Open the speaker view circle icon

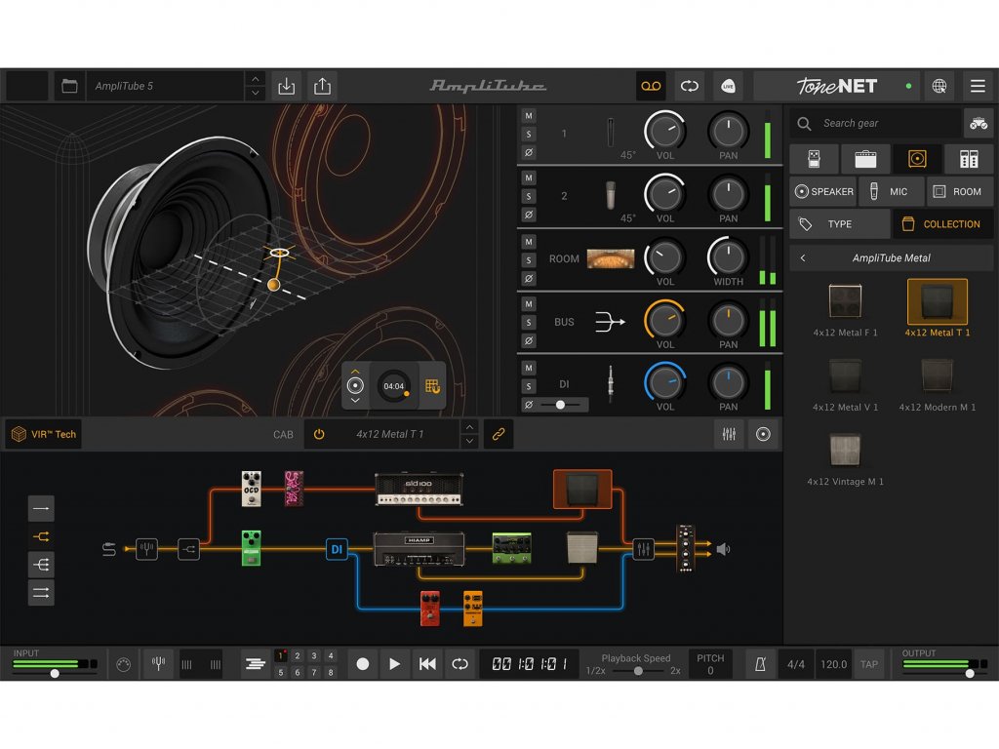[763, 434]
